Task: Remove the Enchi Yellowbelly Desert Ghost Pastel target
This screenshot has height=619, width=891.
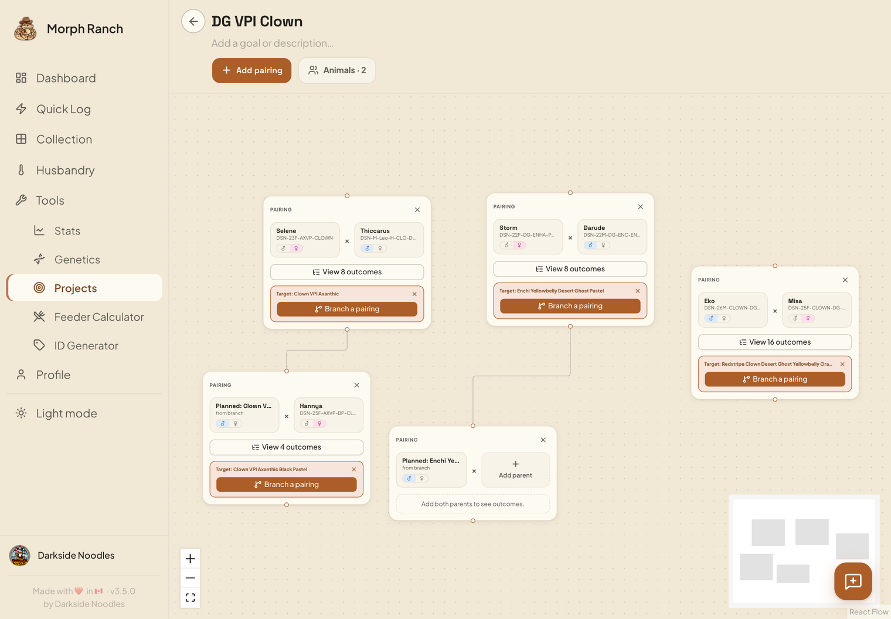Action: [x=638, y=291]
